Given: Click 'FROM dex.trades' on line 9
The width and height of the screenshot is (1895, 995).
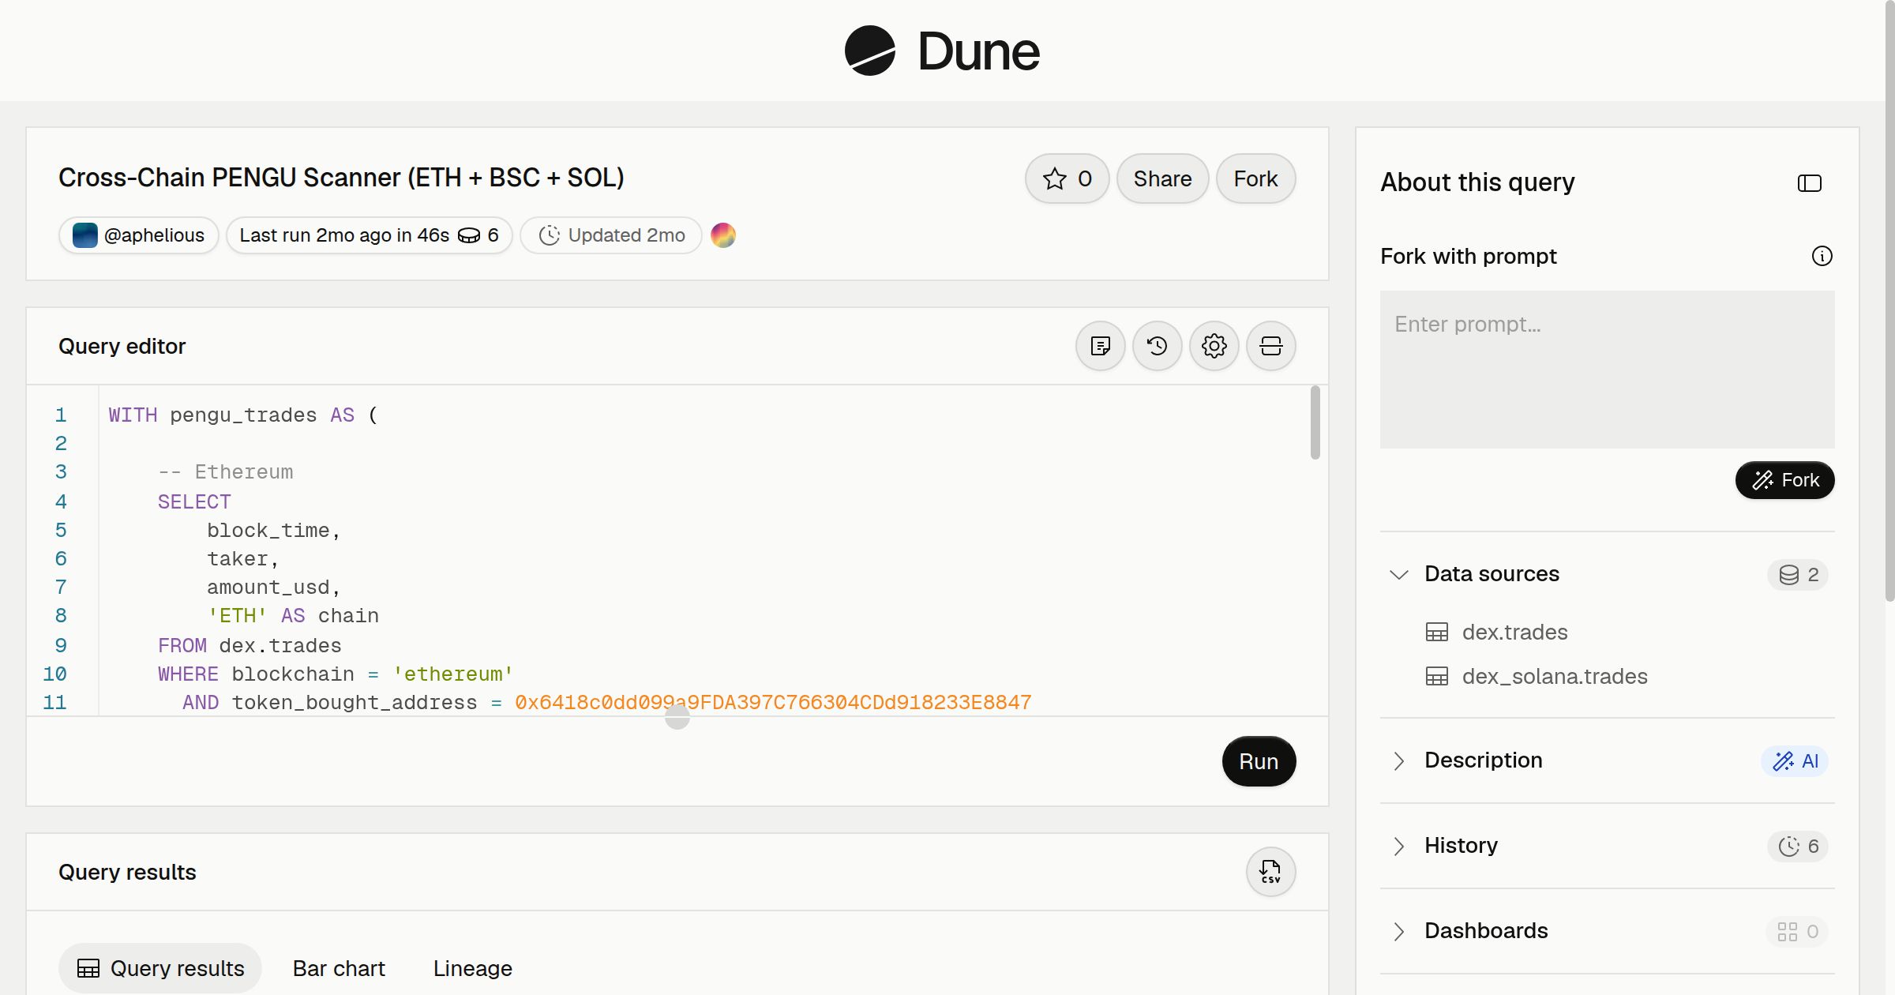Looking at the screenshot, I should pos(250,645).
